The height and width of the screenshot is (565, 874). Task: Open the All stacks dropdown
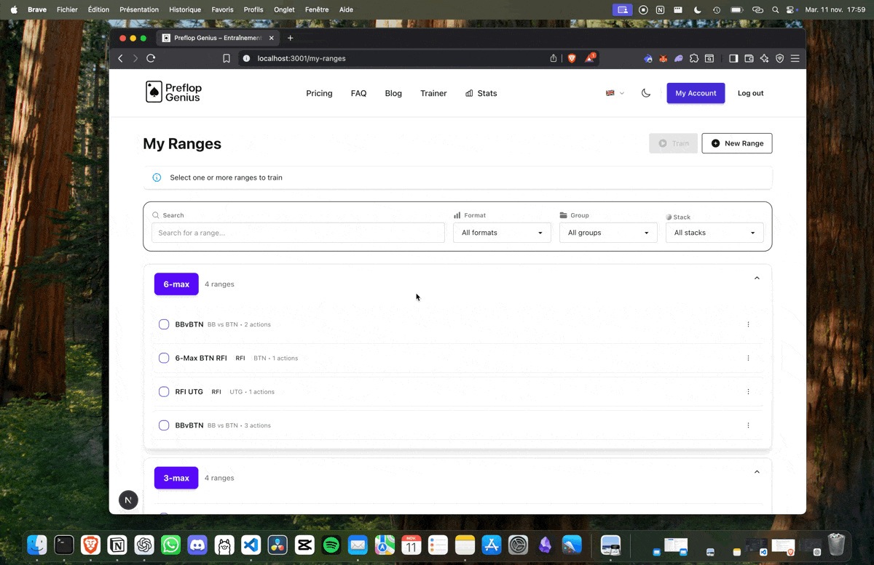point(714,233)
